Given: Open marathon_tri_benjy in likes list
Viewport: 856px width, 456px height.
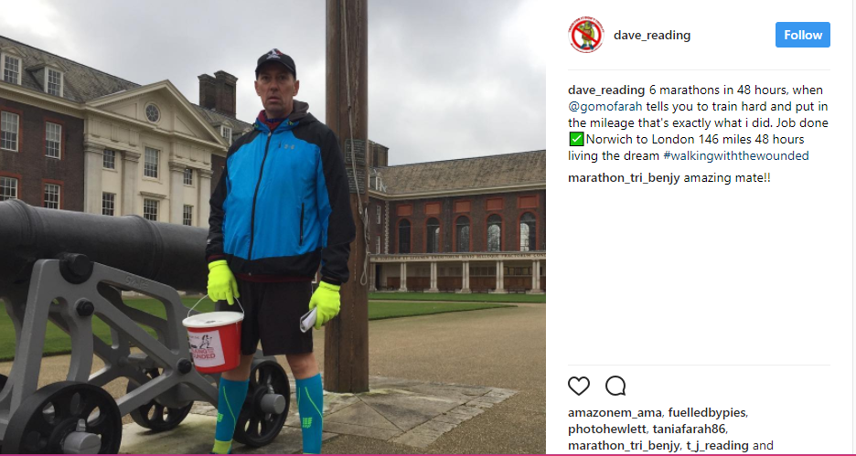Looking at the screenshot, I should point(624,446).
